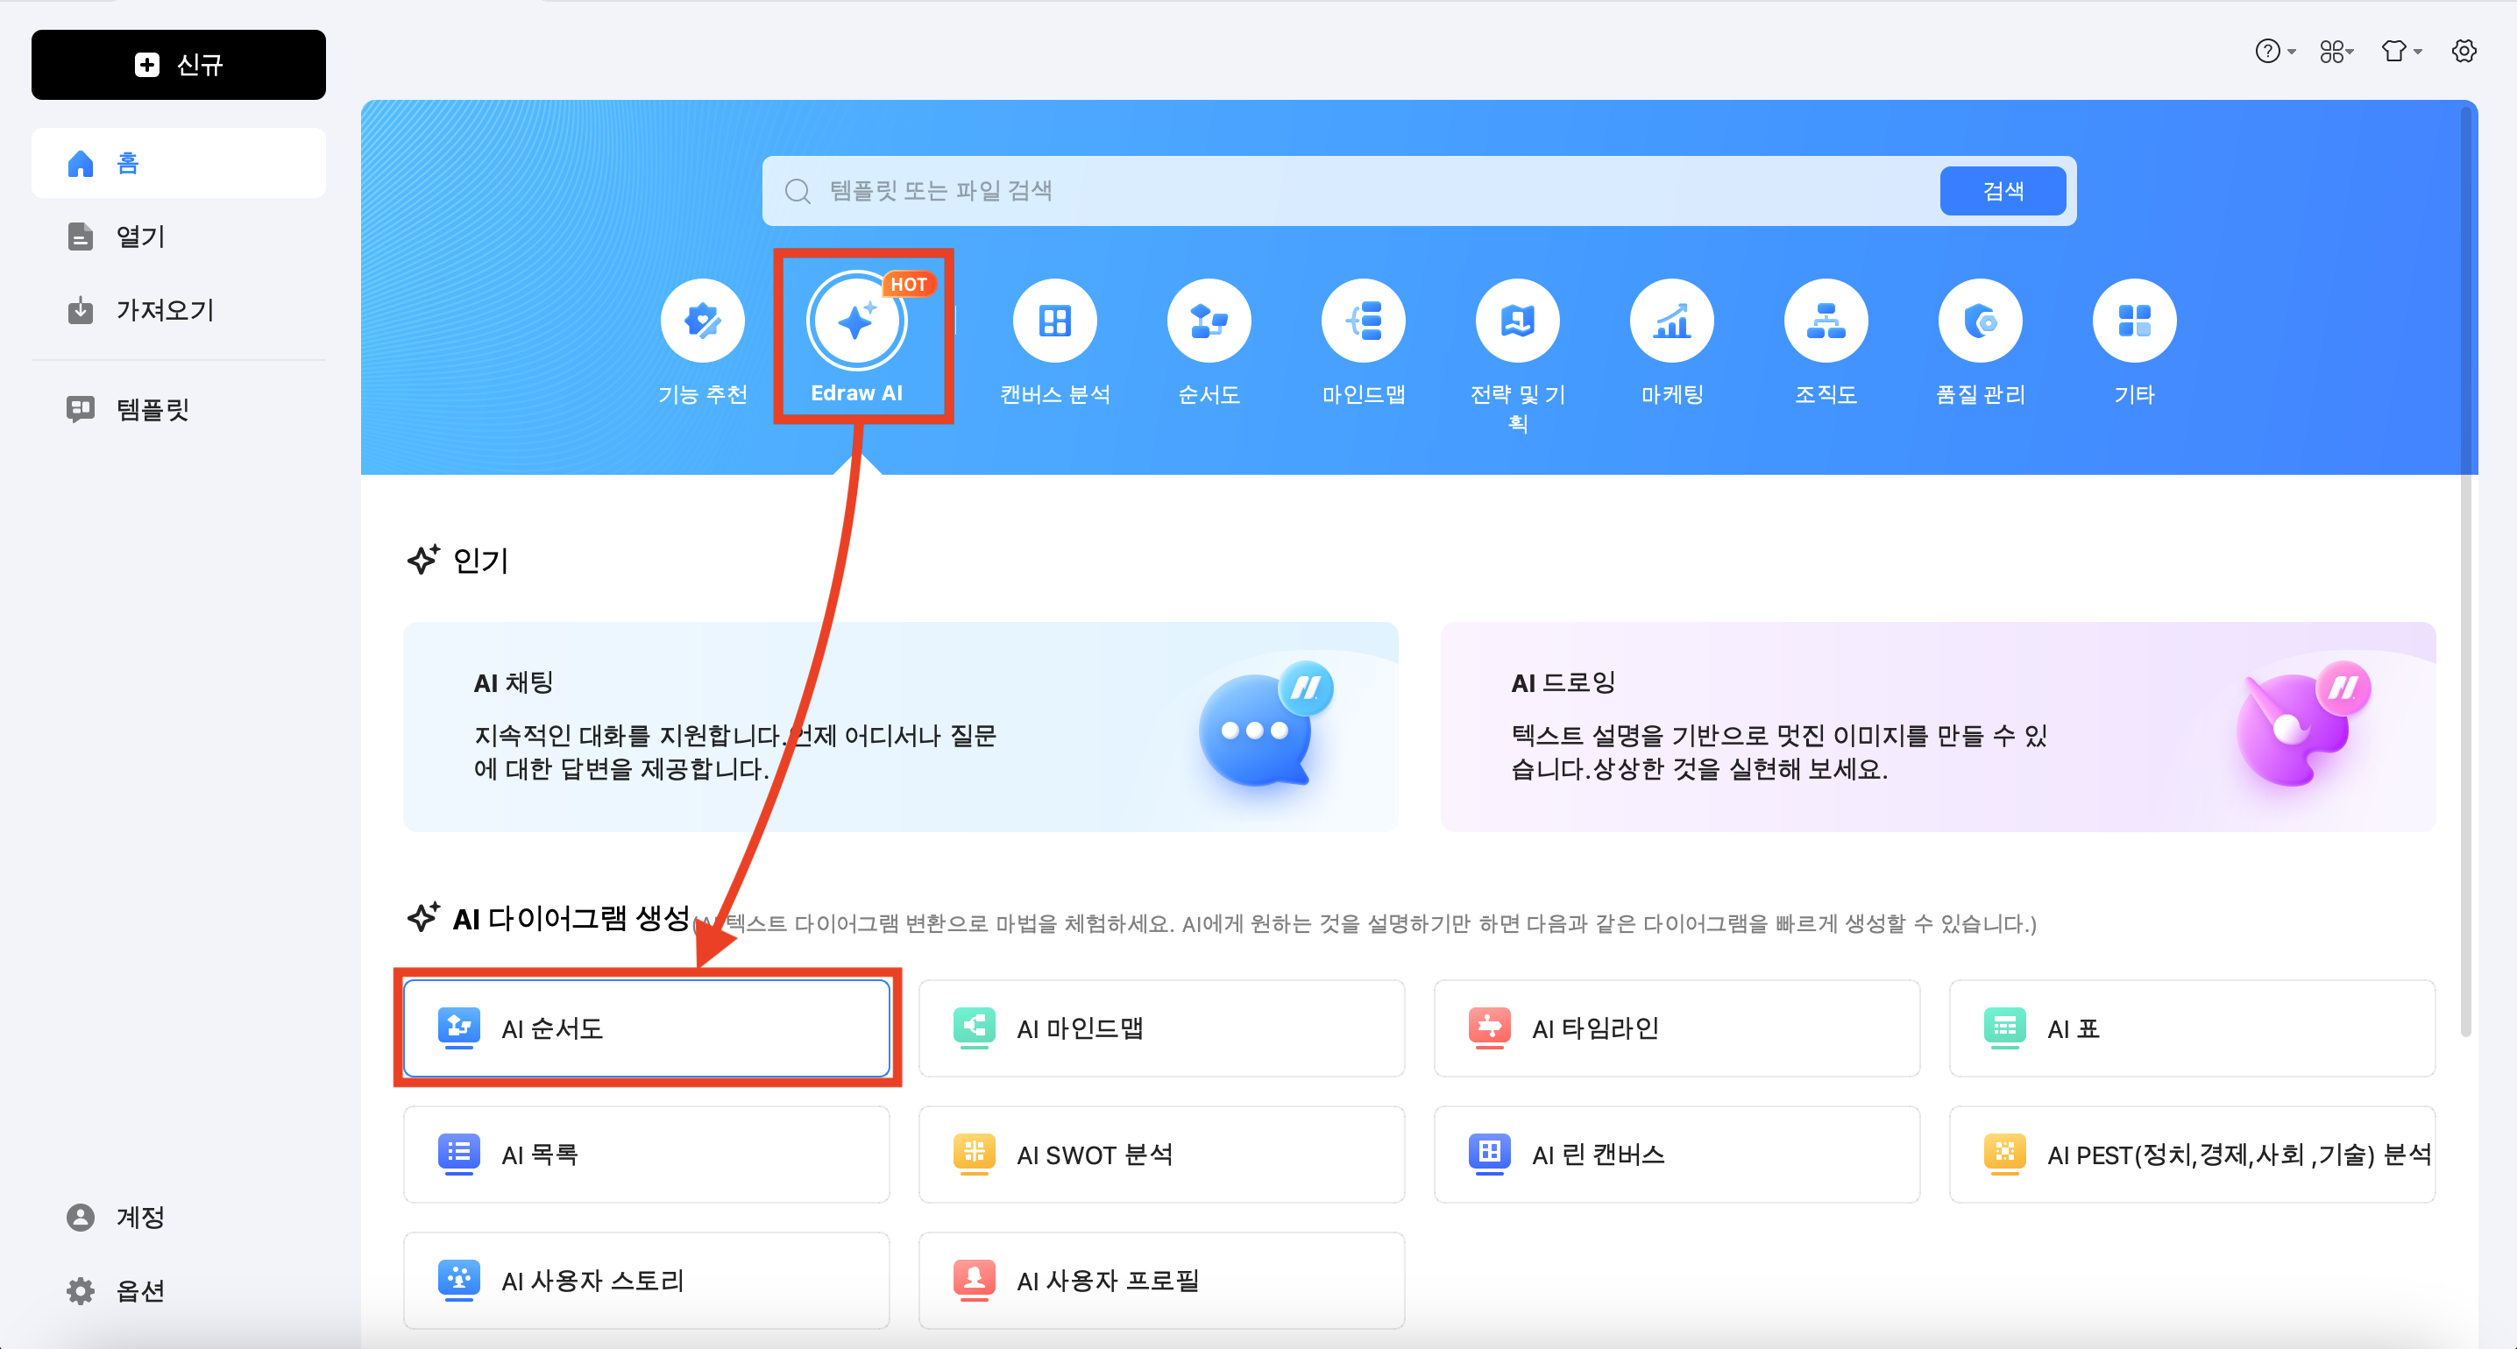Open the AI 드로잉 card
Screen dimensions: 2517x1349
[1938, 727]
